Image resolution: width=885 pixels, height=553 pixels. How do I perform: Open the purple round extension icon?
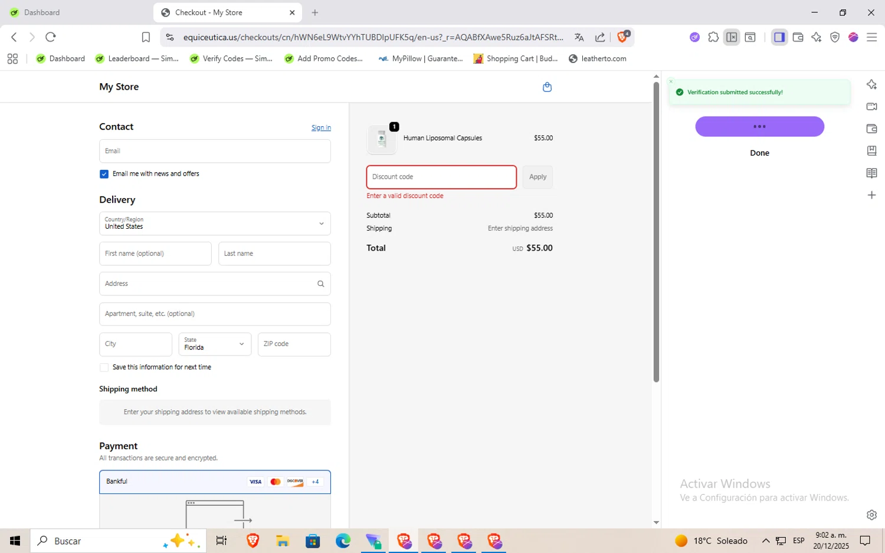pyautogui.click(x=694, y=37)
